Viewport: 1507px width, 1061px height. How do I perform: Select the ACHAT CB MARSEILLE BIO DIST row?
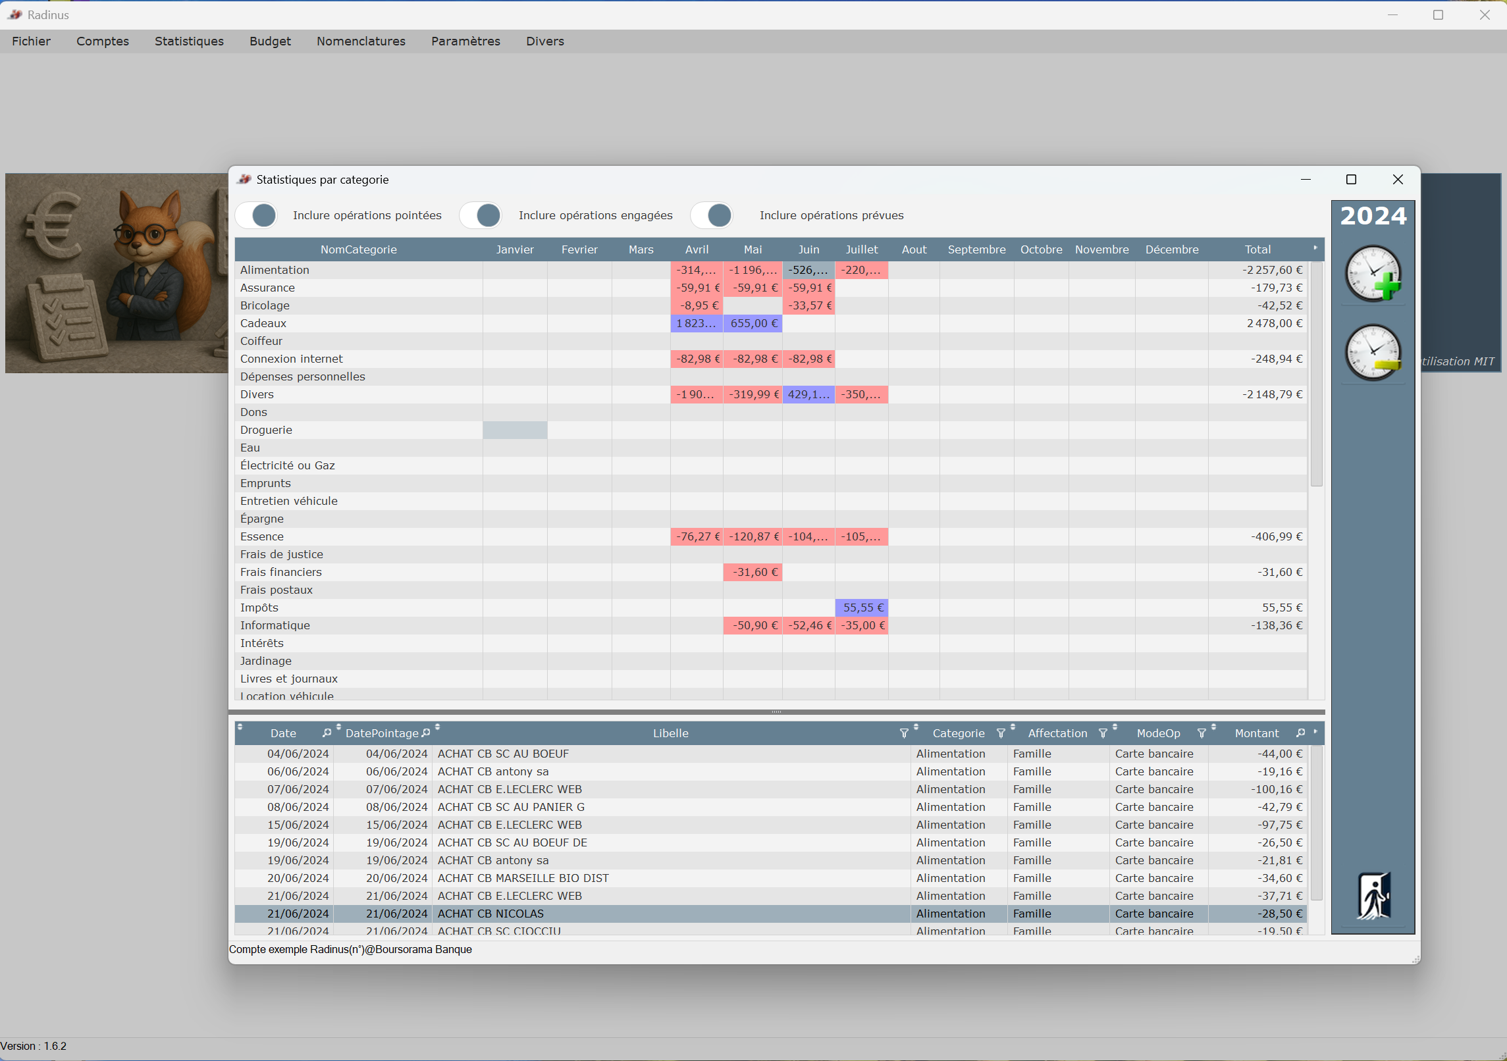[x=523, y=878]
